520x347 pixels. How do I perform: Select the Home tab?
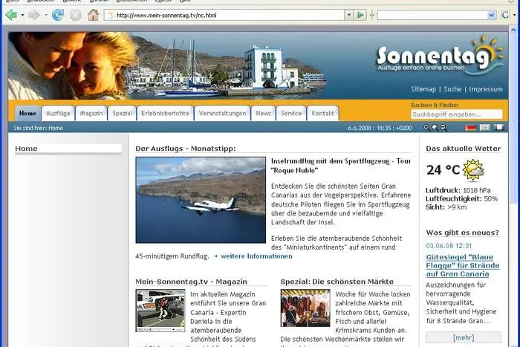(27, 114)
